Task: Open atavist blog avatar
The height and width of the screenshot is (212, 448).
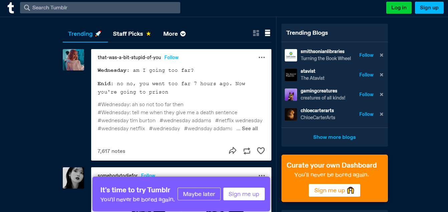Action: coord(291,75)
